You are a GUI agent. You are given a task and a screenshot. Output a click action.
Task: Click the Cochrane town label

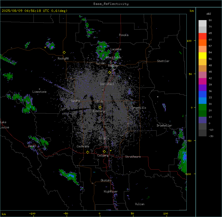pos(83,146)
